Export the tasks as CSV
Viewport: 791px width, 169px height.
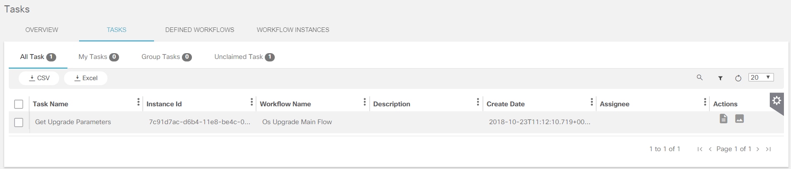(x=39, y=78)
